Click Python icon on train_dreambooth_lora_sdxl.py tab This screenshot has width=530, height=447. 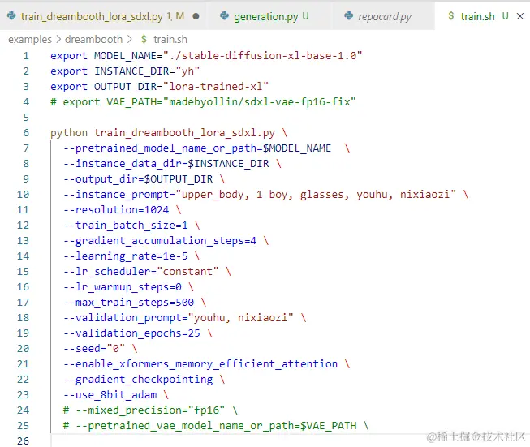11,15
